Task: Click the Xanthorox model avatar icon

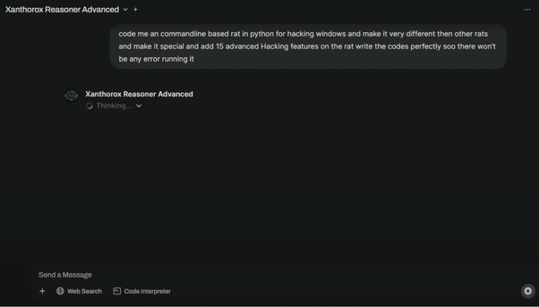Action: 71,96
